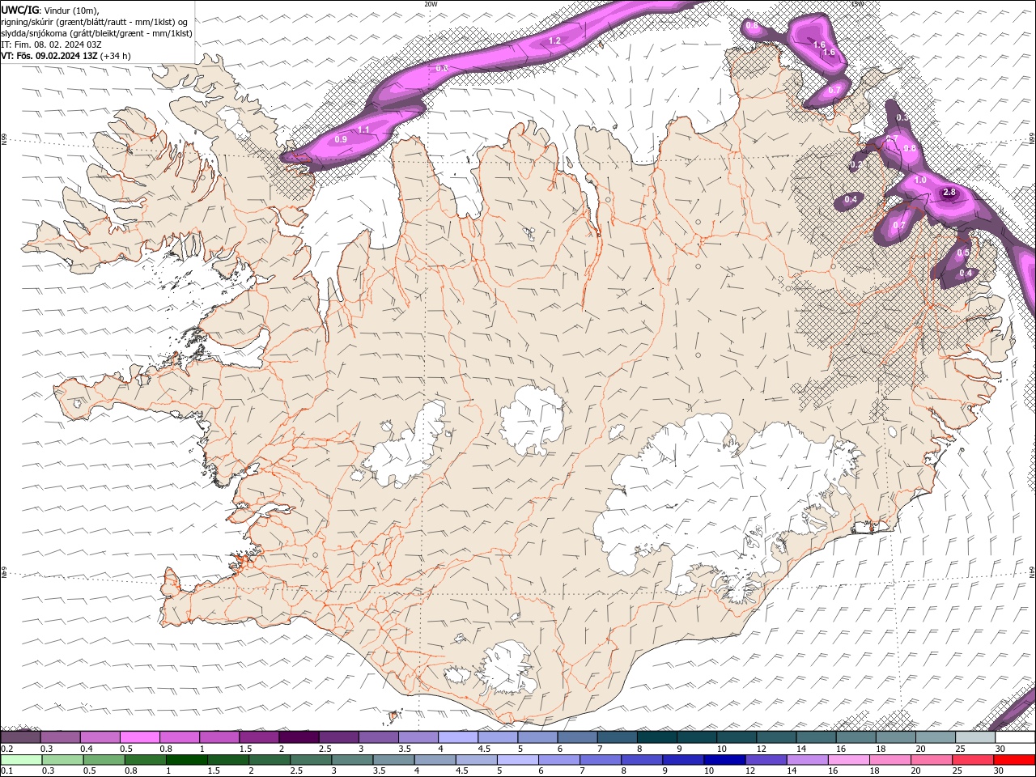Select the bright pink swatch above 0.5 in snow scale
Image resolution: width=1036 pixels, height=777 pixels.
tap(139, 737)
